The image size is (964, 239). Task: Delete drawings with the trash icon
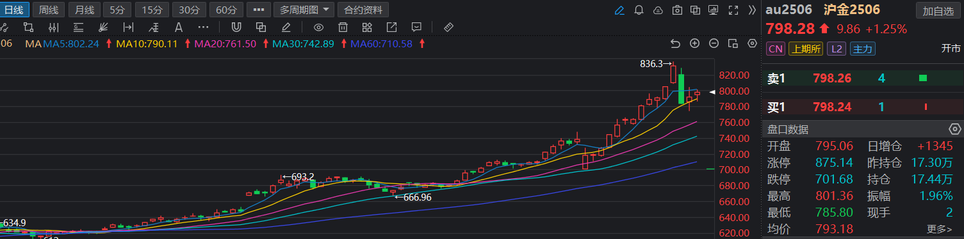coord(343,27)
